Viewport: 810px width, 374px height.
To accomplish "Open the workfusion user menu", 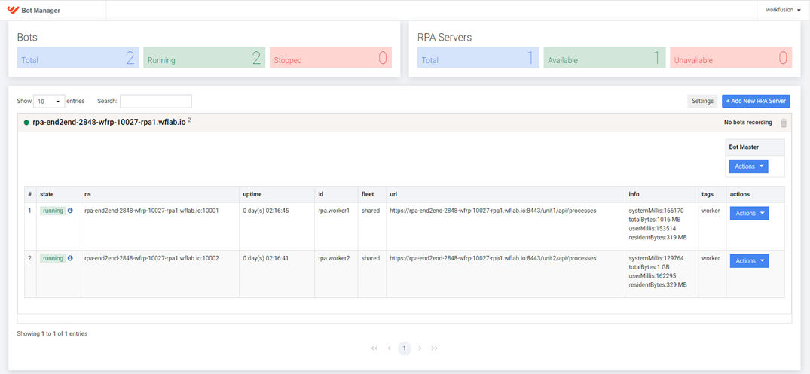I will (x=783, y=10).
